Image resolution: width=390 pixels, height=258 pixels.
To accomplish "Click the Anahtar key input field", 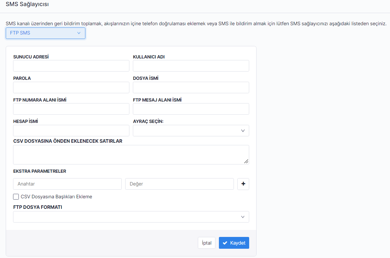I will pos(67,184).
